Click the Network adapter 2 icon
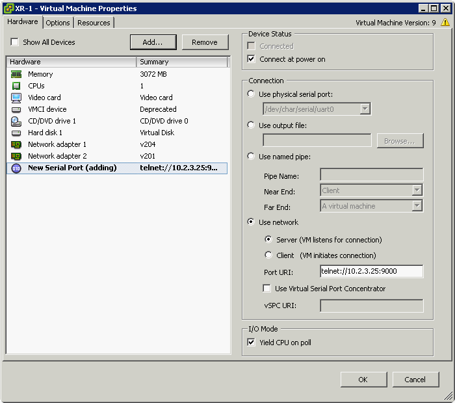This screenshot has height=403, width=455. (x=16, y=156)
